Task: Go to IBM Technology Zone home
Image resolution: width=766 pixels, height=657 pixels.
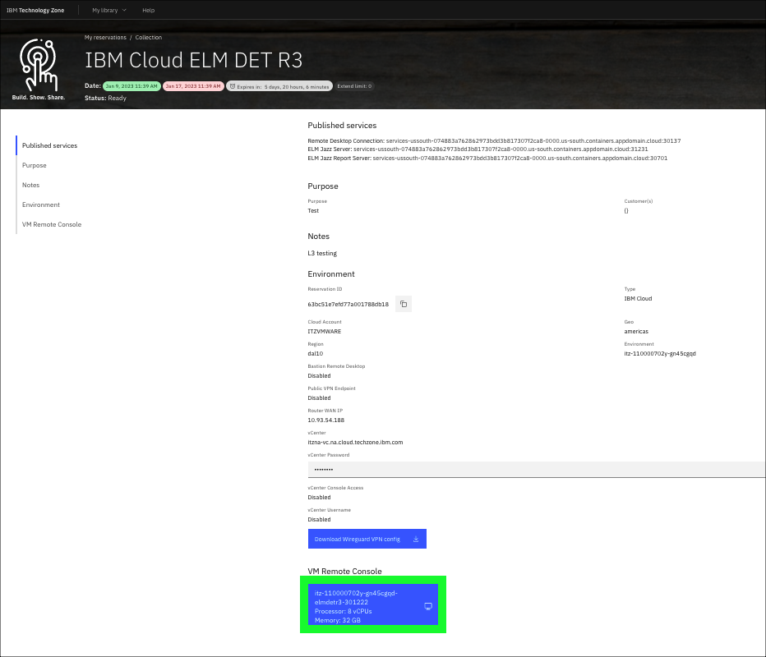Action: point(35,11)
